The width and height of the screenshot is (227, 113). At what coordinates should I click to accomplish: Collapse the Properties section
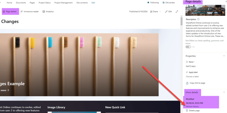[x=224, y=56]
